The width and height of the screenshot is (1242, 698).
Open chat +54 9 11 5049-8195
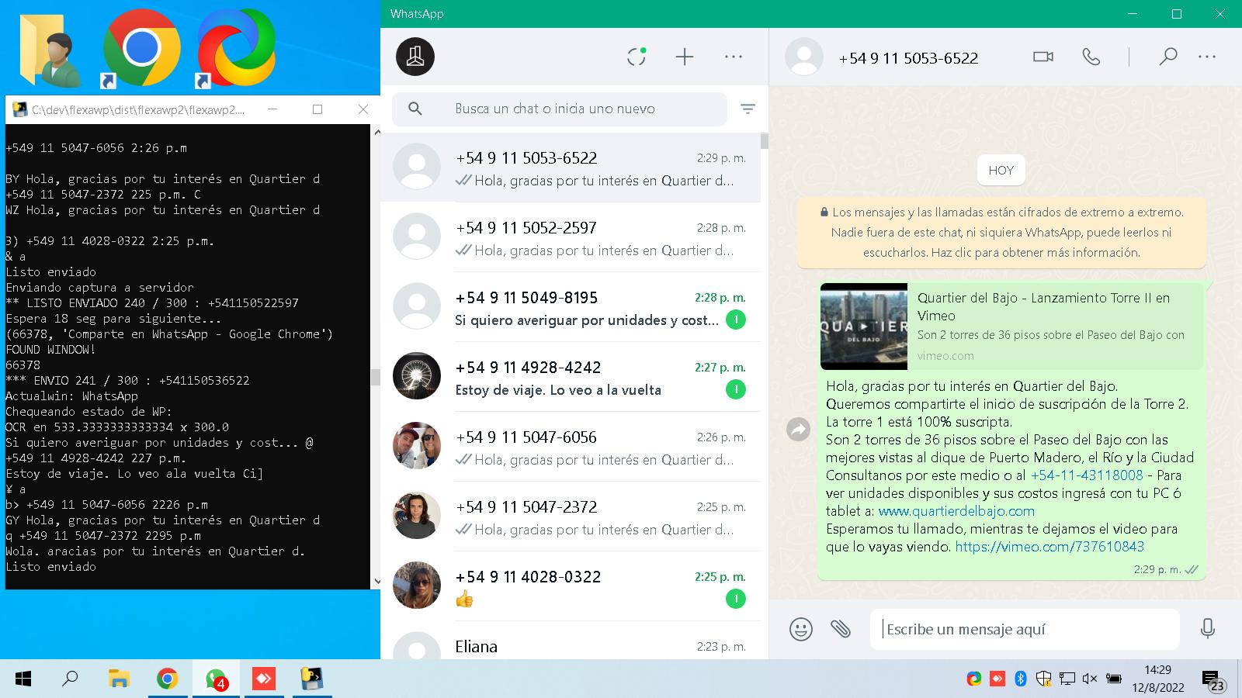(x=571, y=307)
